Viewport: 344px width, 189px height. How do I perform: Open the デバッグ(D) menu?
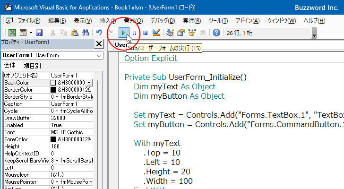(163, 21)
